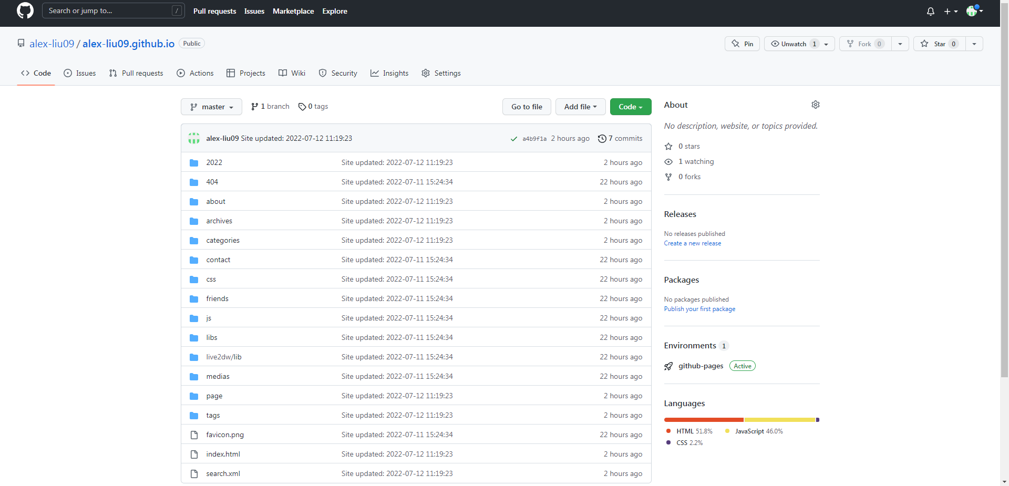Switch to the Insights tab
This screenshot has height=486, width=1009.
pos(389,74)
